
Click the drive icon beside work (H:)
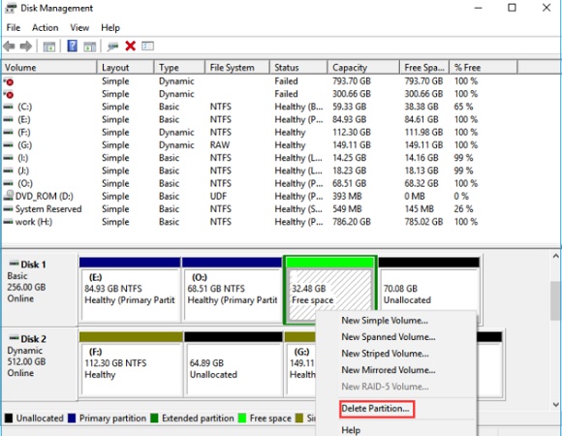click(x=9, y=222)
